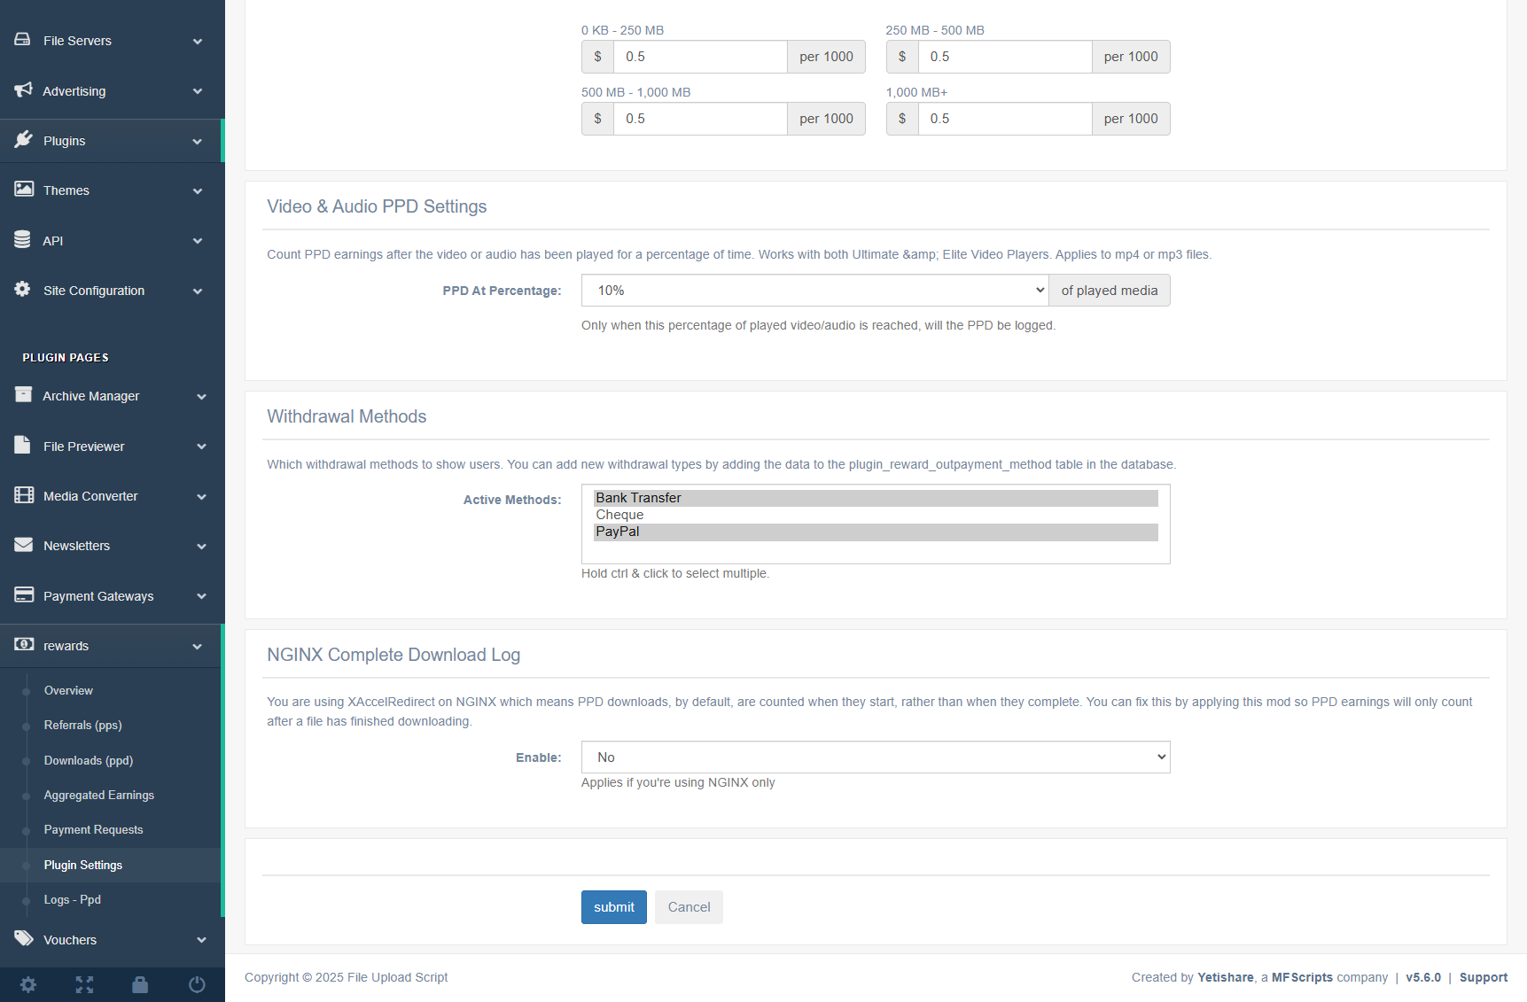
Task: Select Bank Transfer in Active Methods list
Action: tap(638, 498)
